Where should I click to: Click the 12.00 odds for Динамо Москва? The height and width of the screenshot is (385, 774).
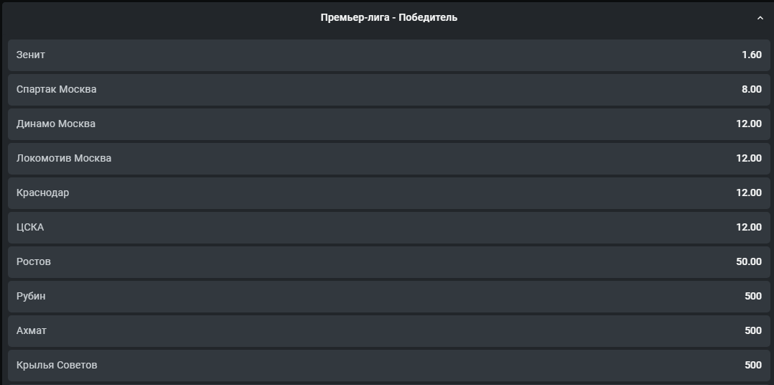(748, 124)
